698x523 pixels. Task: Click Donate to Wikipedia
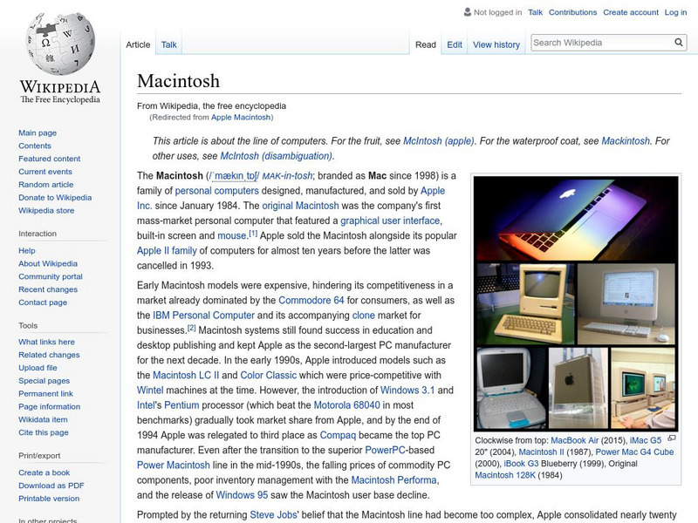(x=55, y=197)
